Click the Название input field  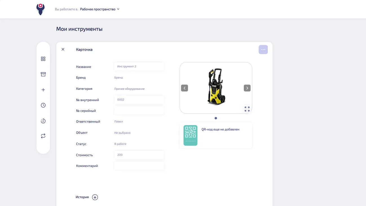pyautogui.click(x=139, y=67)
